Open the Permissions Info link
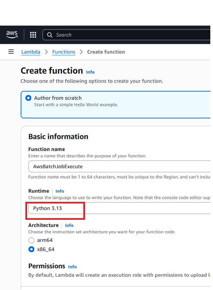213x290 pixels. (72, 267)
